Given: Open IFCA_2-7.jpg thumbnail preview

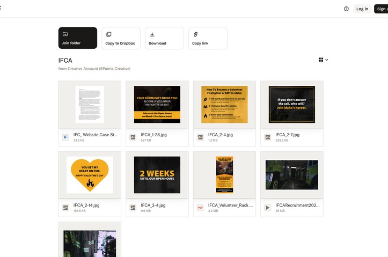Looking at the screenshot, I should [292, 105].
